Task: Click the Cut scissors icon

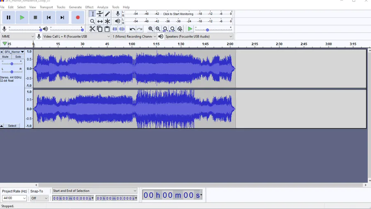Action: (92, 29)
